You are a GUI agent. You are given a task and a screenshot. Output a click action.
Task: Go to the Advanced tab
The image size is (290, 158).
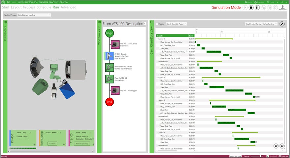(68, 7)
